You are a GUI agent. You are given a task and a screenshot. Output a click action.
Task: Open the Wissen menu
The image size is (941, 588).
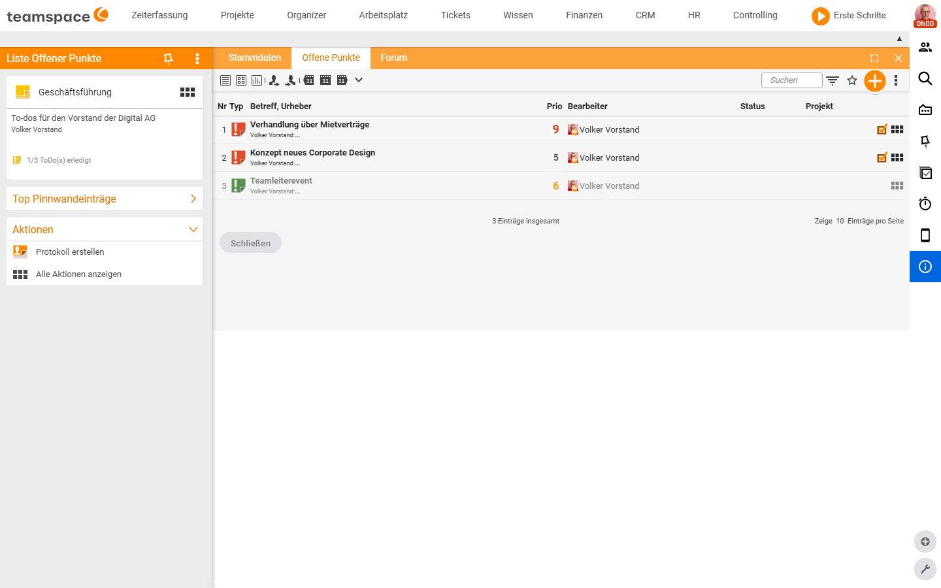tap(518, 15)
